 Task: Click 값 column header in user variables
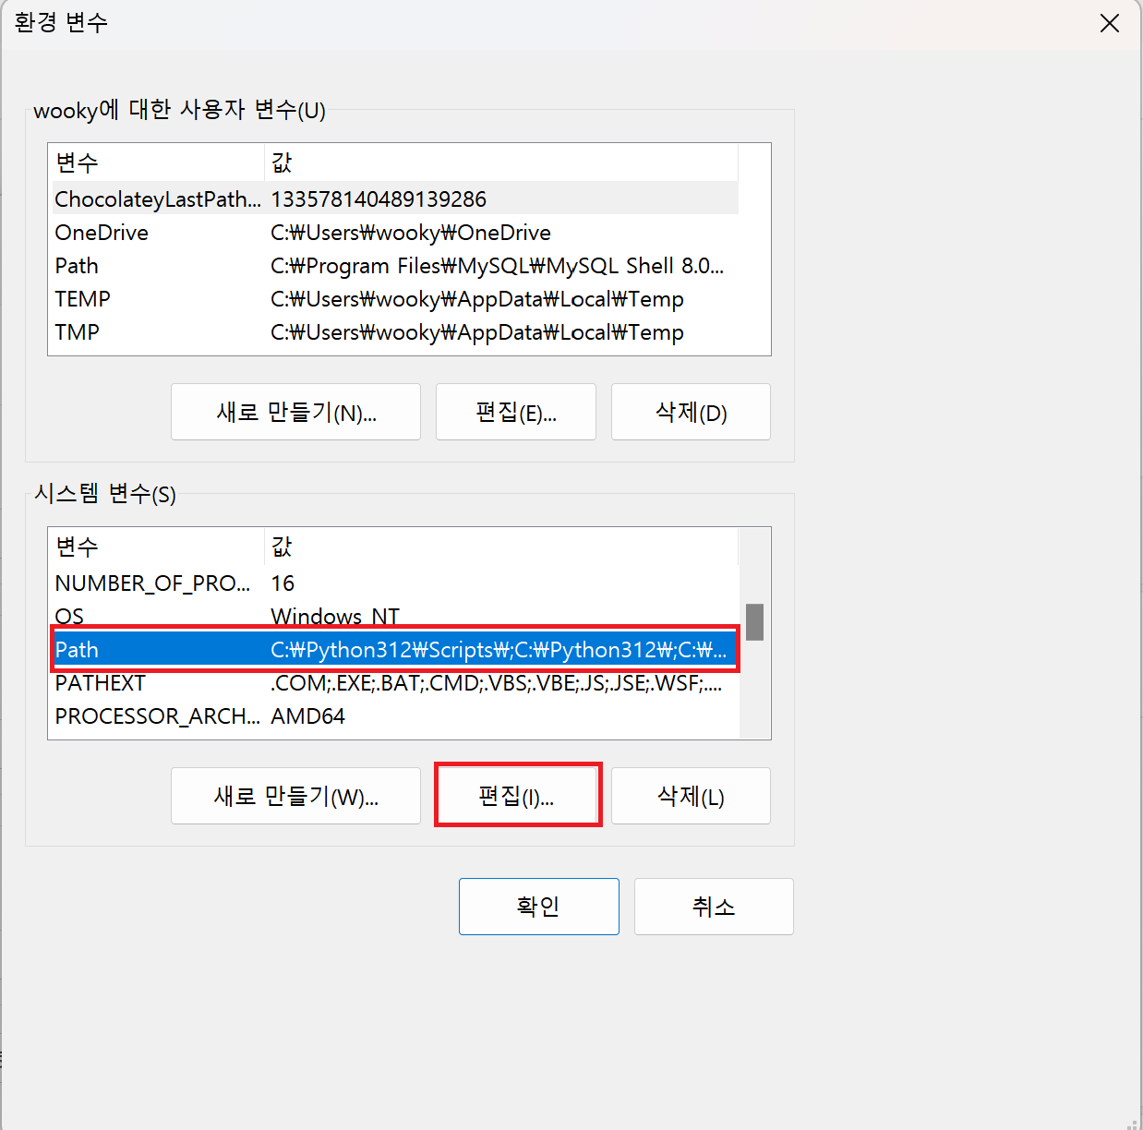501,162
